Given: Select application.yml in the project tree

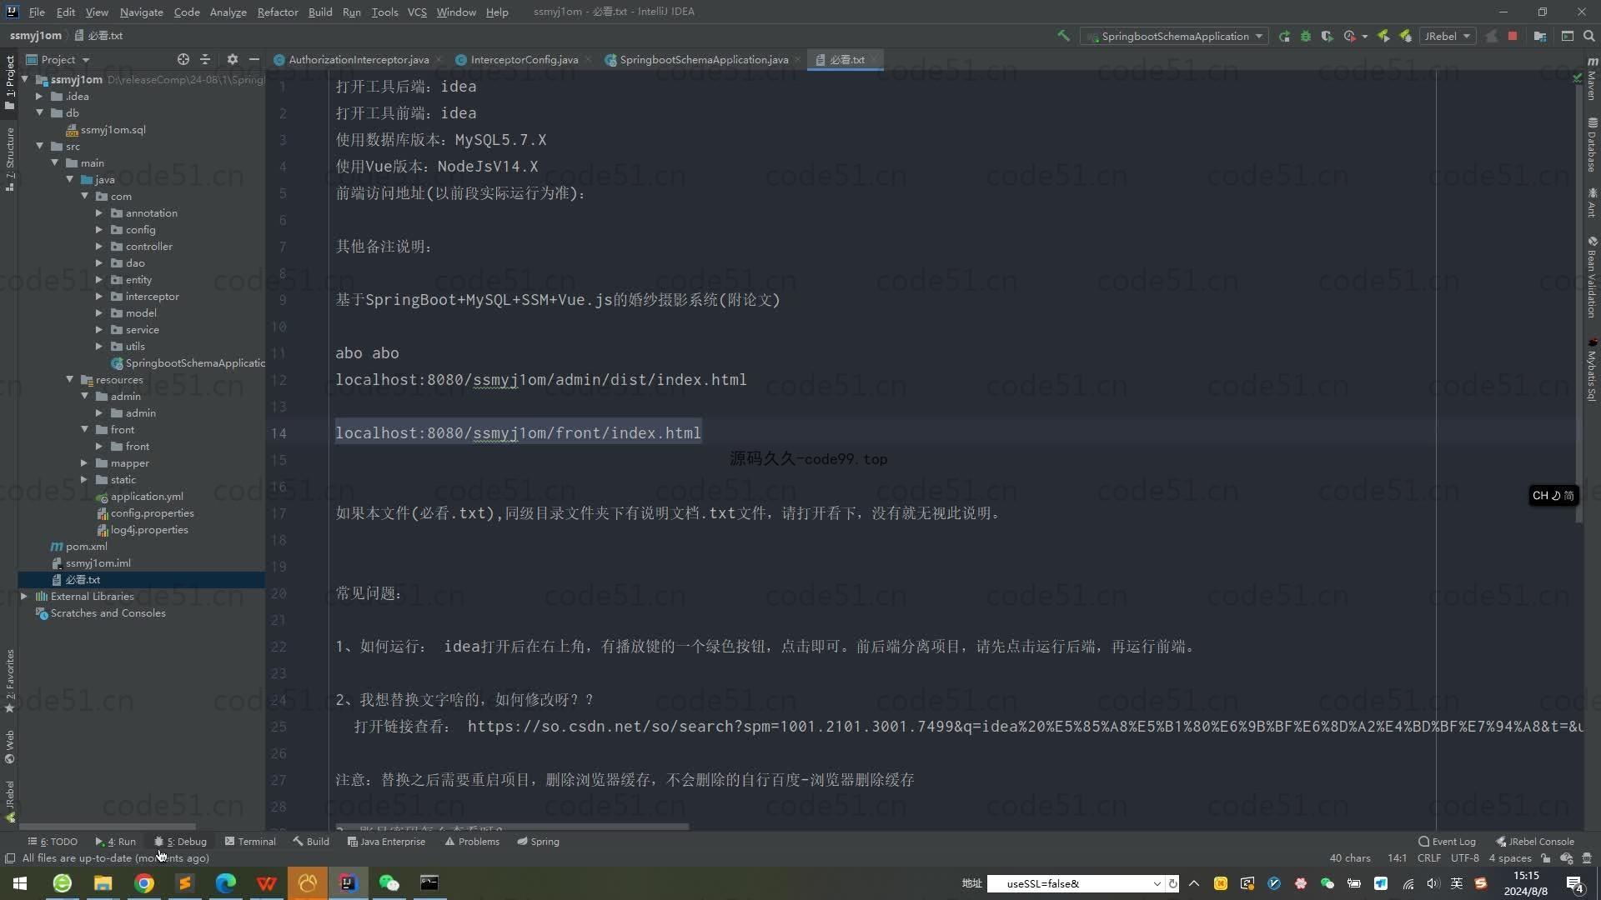Looking at the screenshot, I should click(147, 496).
